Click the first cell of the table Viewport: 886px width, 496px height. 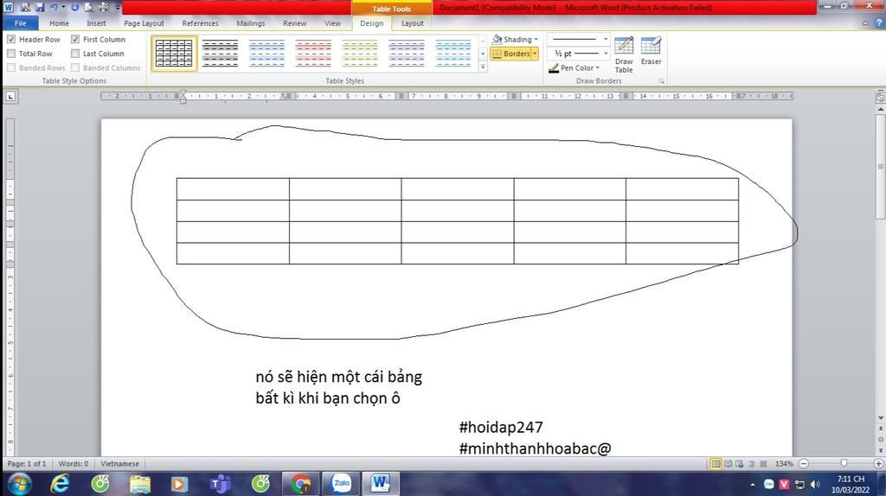(233, 189)
